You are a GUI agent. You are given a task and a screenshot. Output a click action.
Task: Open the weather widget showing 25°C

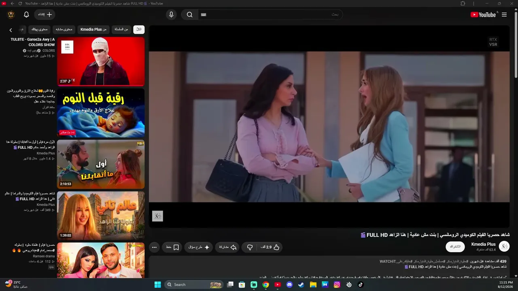pyautogui.click(x=16, y=285)
